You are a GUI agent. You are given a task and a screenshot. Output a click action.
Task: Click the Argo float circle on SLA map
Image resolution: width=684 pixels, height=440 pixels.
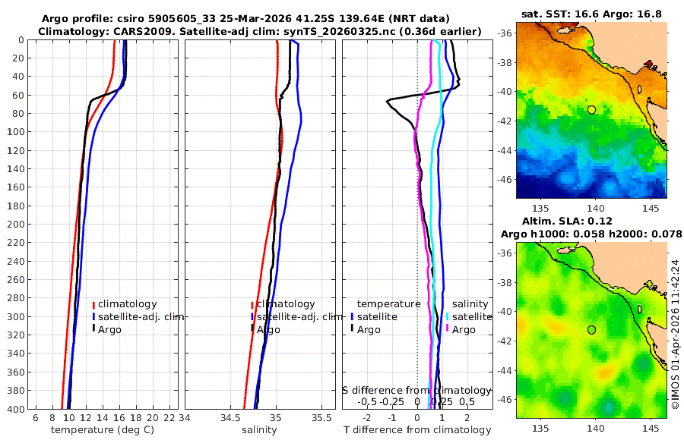click(591, 330)
